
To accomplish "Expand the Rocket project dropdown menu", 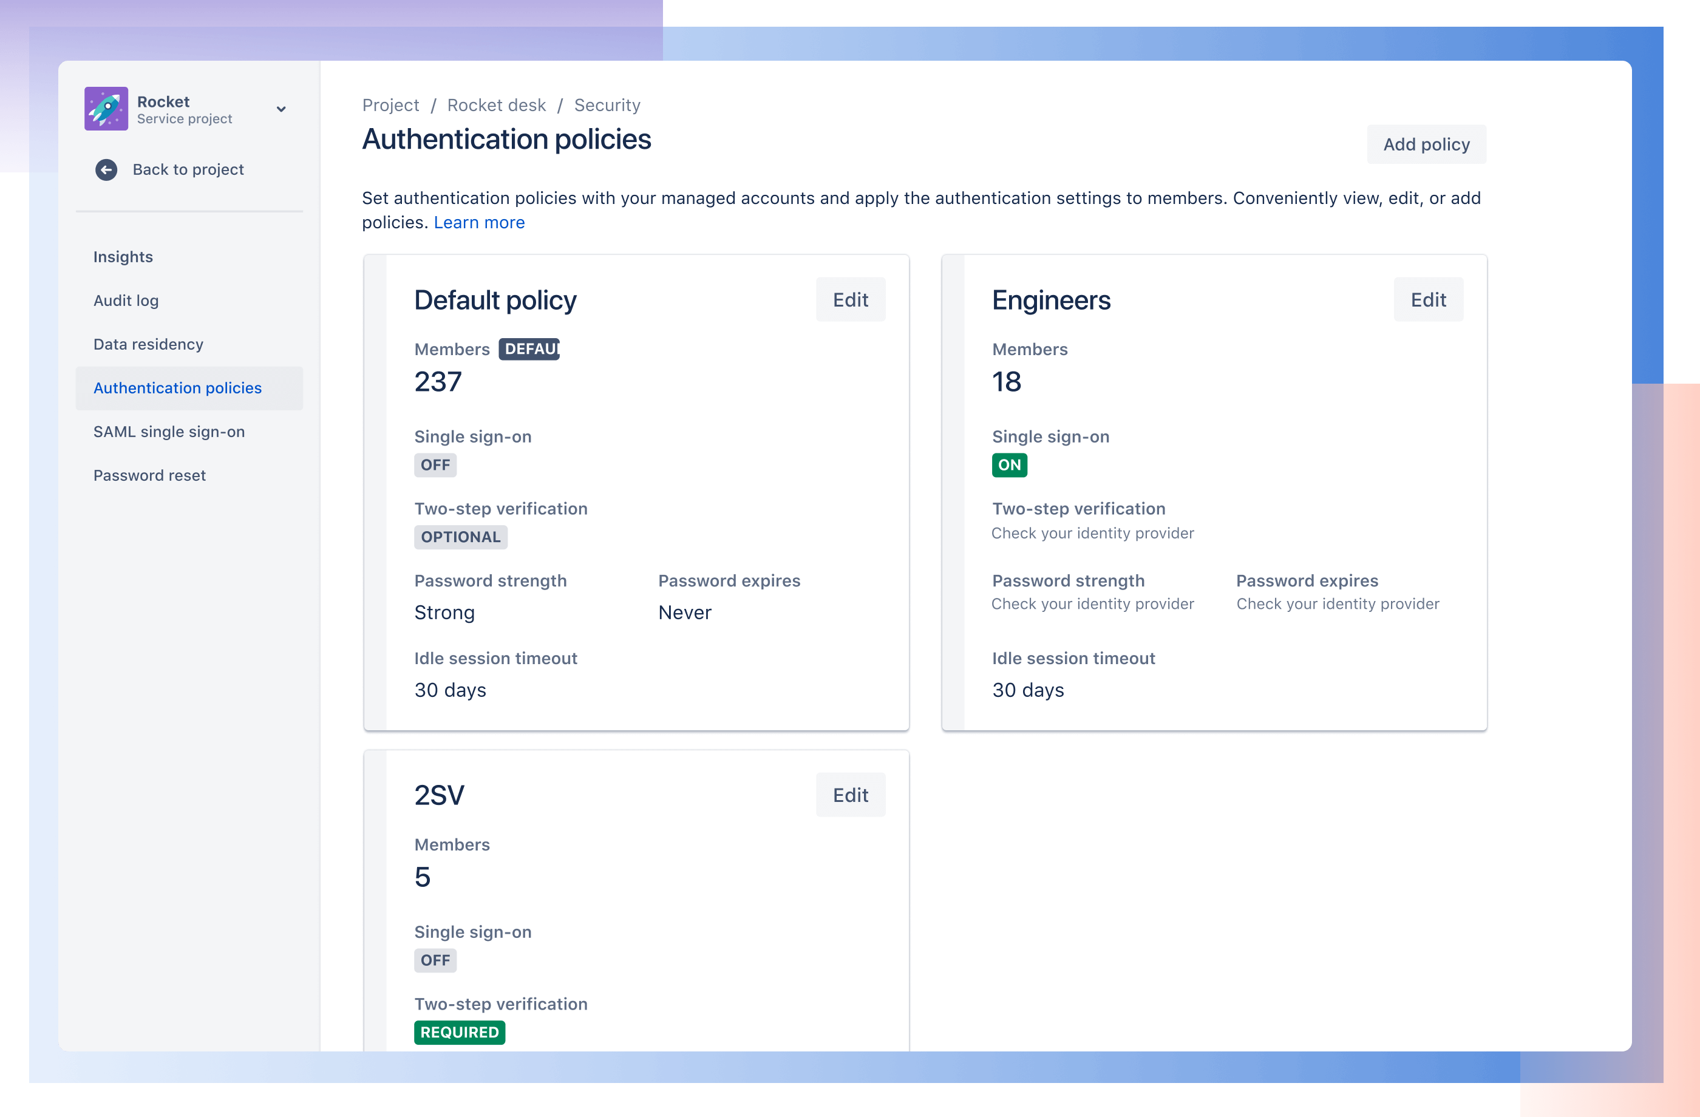I will [282, 109].
